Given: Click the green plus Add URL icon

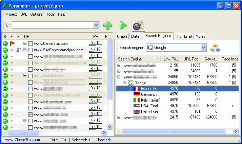Looking at the screenshot, I should point(107,25).
